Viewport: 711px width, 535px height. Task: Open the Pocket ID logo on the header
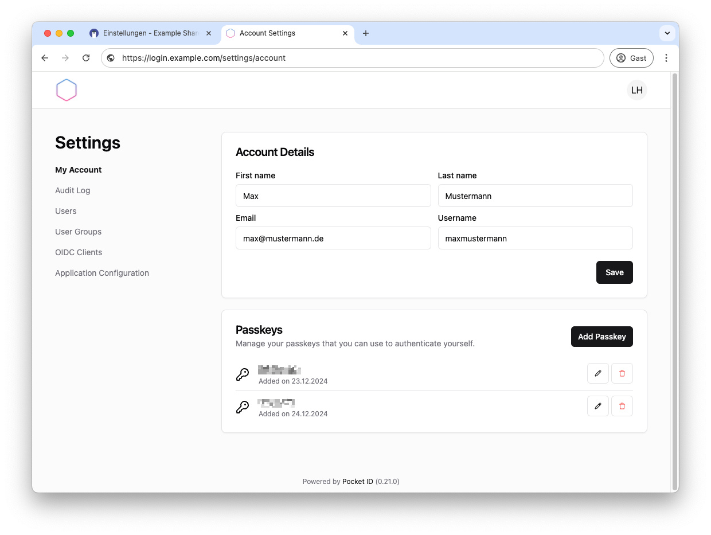coord(67,89)
